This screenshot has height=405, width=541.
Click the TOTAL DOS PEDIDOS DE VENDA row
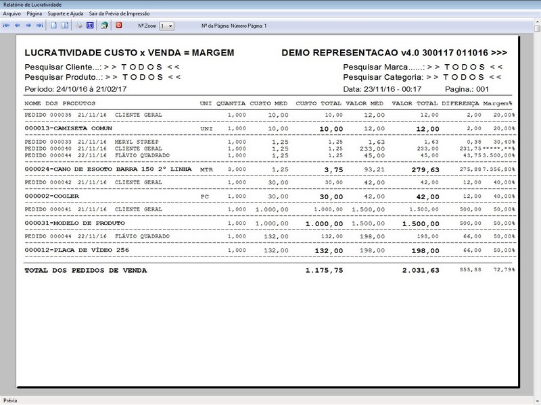point(269,271)
